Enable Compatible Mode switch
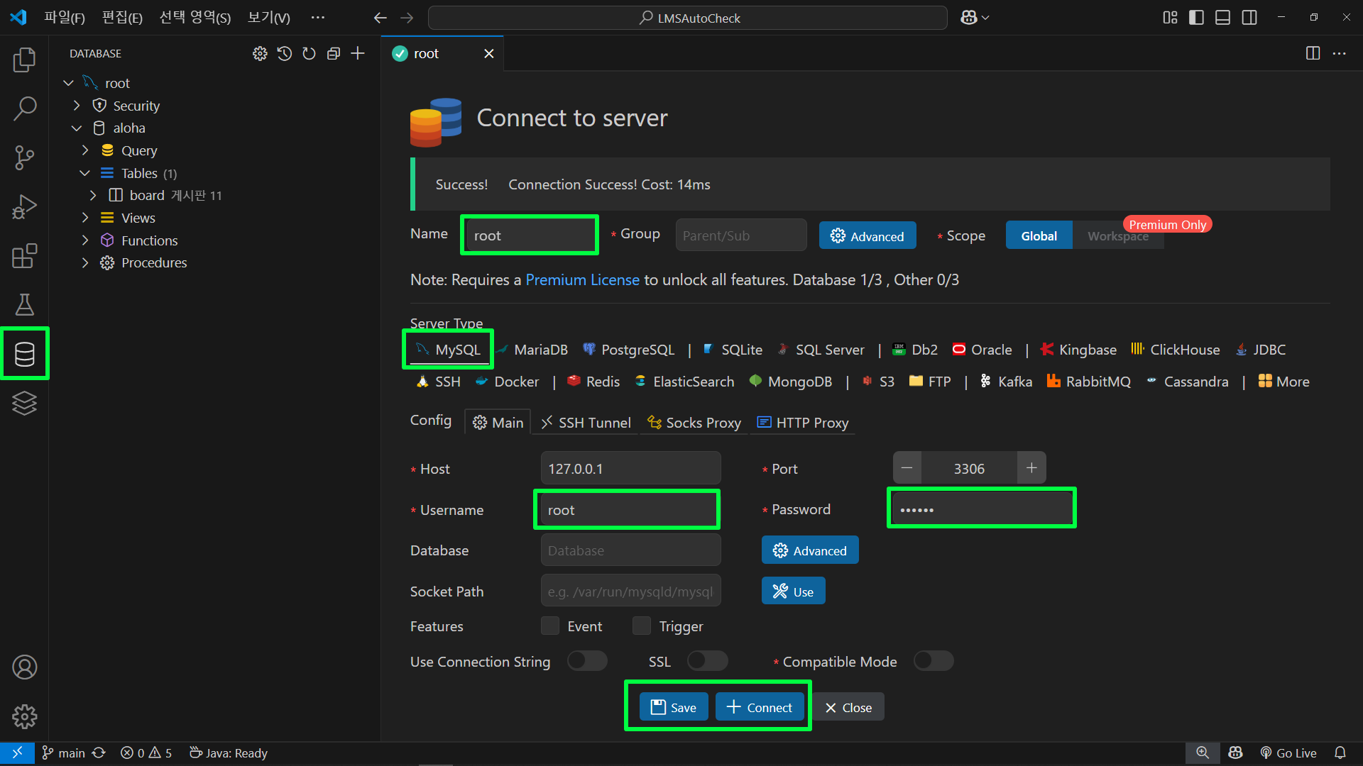The height and width of the screenshot is (766, 1363). [934, 661]
